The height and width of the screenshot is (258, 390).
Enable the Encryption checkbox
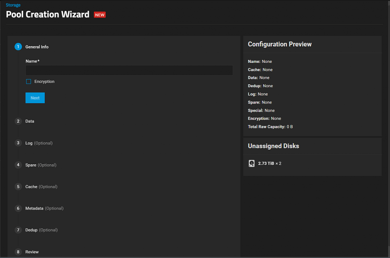point(29,82)
